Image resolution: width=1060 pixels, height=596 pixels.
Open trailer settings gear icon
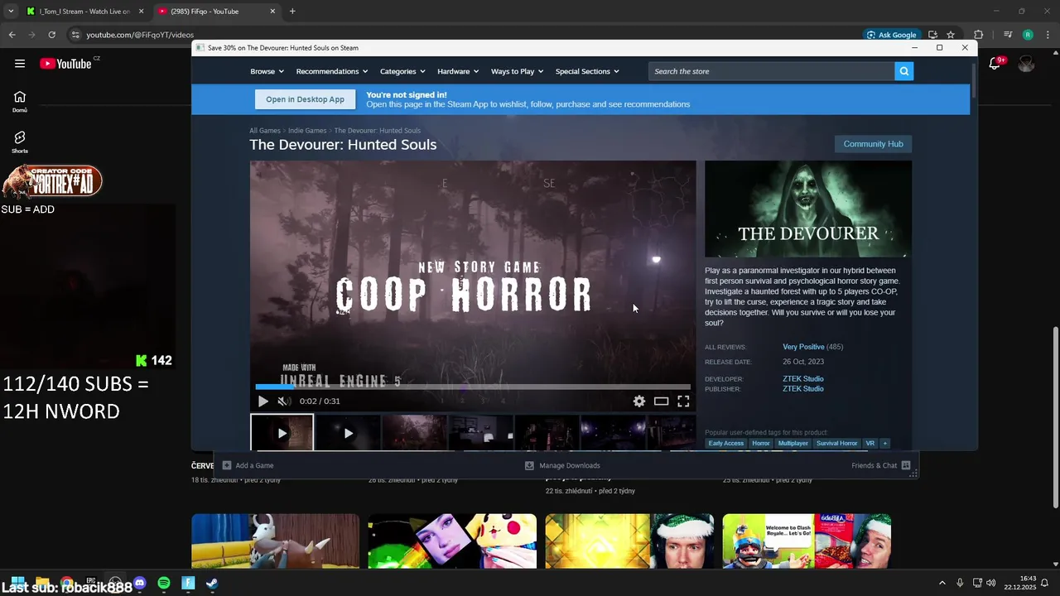(x=639, y=401)
